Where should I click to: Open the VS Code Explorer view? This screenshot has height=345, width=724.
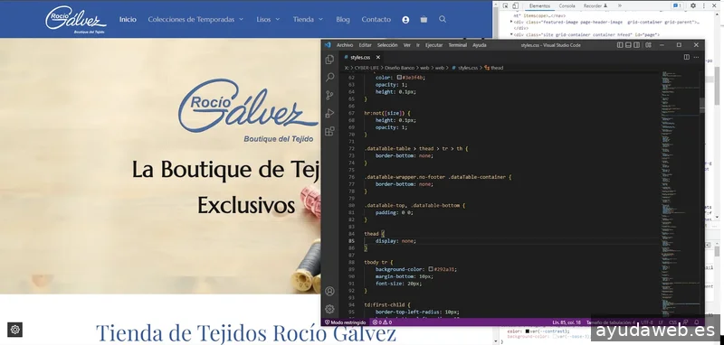pyautogui.click(x=329, y=60)
